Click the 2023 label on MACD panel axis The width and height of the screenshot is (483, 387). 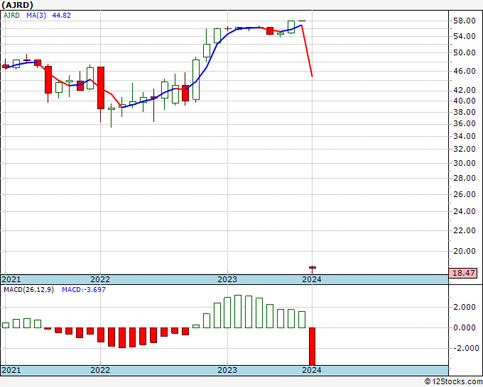[x=227, y=370]
